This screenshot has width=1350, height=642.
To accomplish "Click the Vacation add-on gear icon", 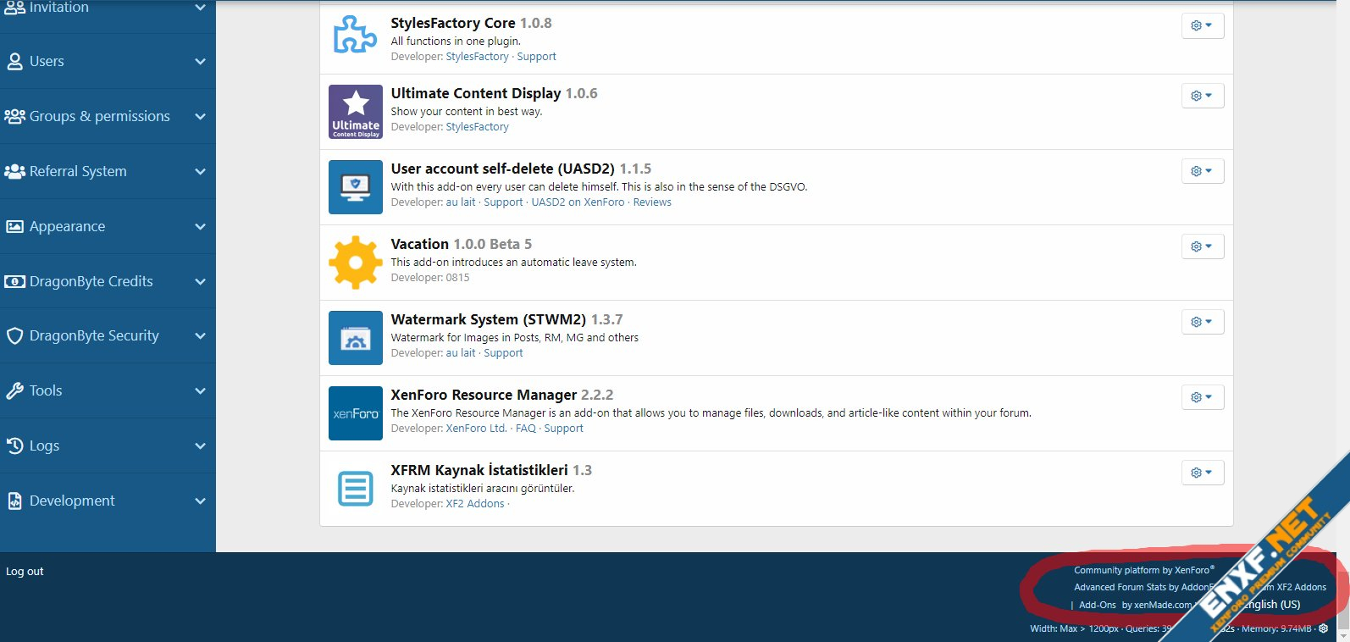I will 355,263.
